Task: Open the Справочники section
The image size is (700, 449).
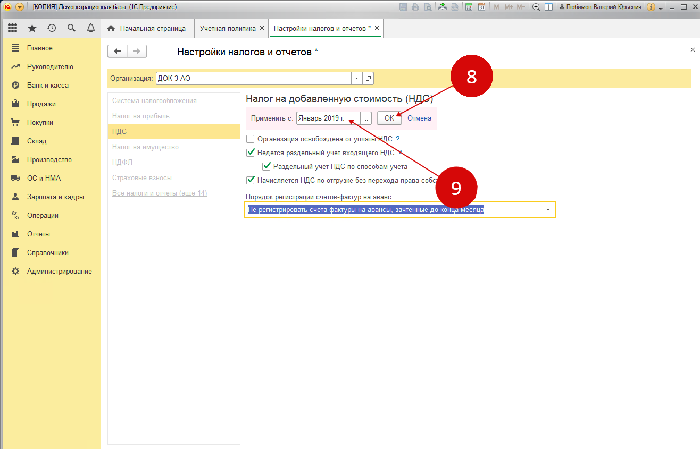Action: pos(51,252)
